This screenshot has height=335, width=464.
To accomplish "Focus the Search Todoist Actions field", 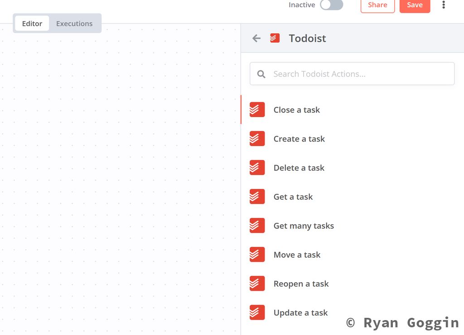I will (x=358, y=74).
